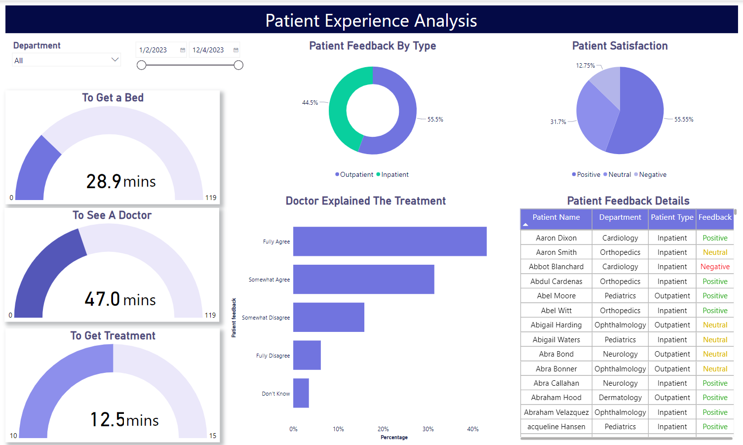Select the Positive legend marker in Patient Satisfaction
Viewport: 743px width, 445px height.
tap(574, 174)
